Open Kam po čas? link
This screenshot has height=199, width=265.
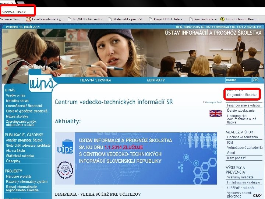236,158
